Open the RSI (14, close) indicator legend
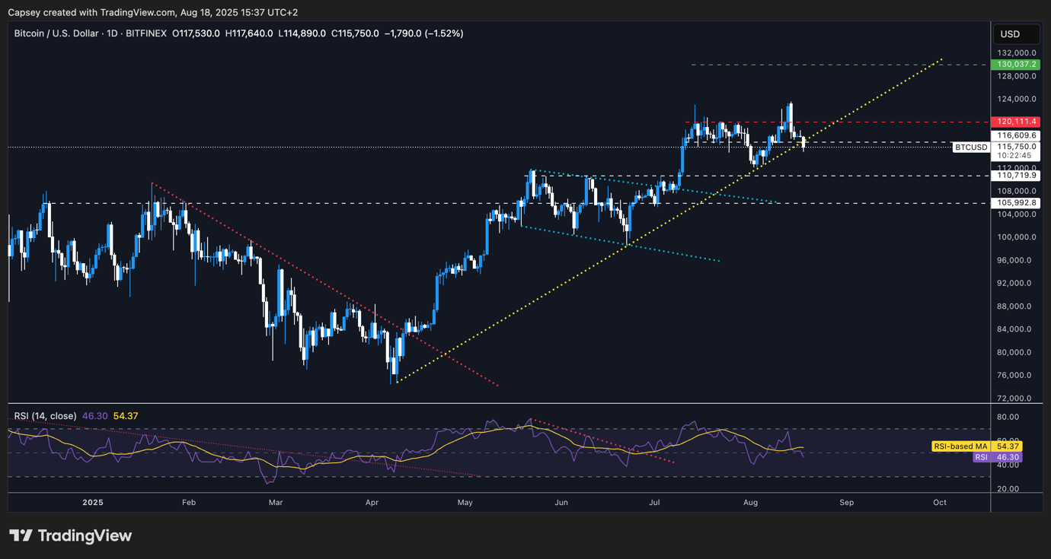 pos(46,416)
